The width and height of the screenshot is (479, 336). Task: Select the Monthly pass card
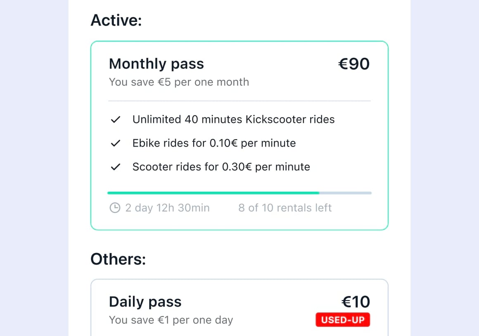click(x=239, y=134)
